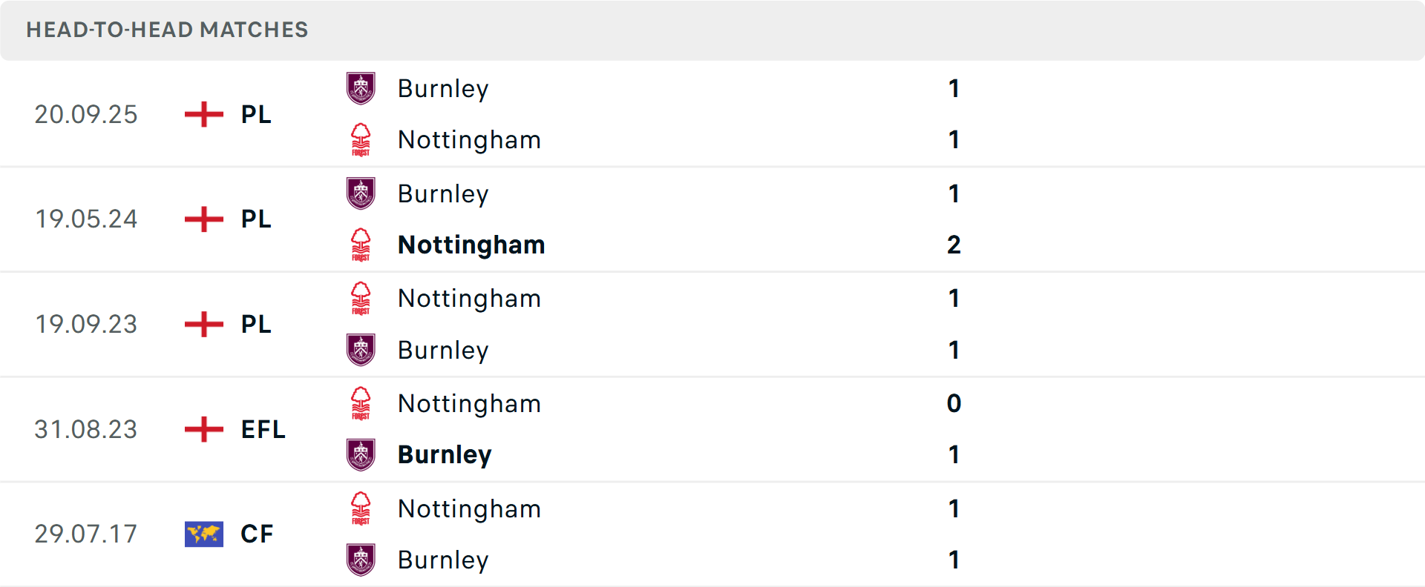
Task: Select the date 20.09.25
Action: (x=86, y=115)
